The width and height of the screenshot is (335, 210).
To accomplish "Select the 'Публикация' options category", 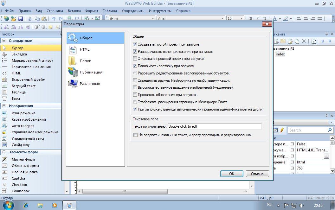I will tap(95, 72).
